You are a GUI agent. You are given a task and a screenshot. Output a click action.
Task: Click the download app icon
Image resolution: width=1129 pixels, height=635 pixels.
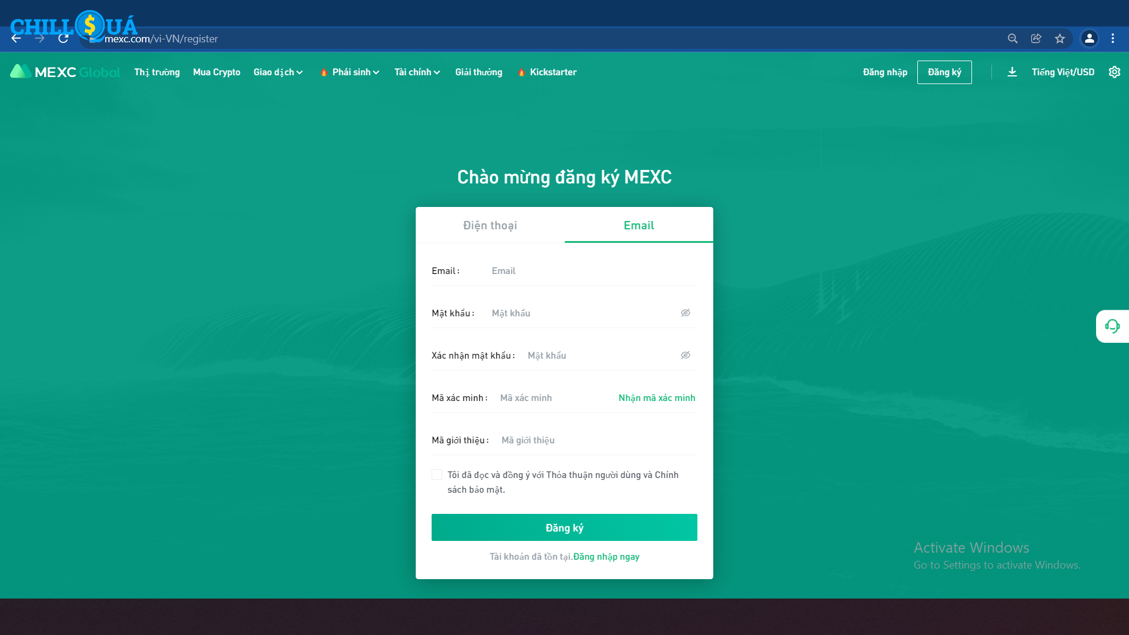1012,72
